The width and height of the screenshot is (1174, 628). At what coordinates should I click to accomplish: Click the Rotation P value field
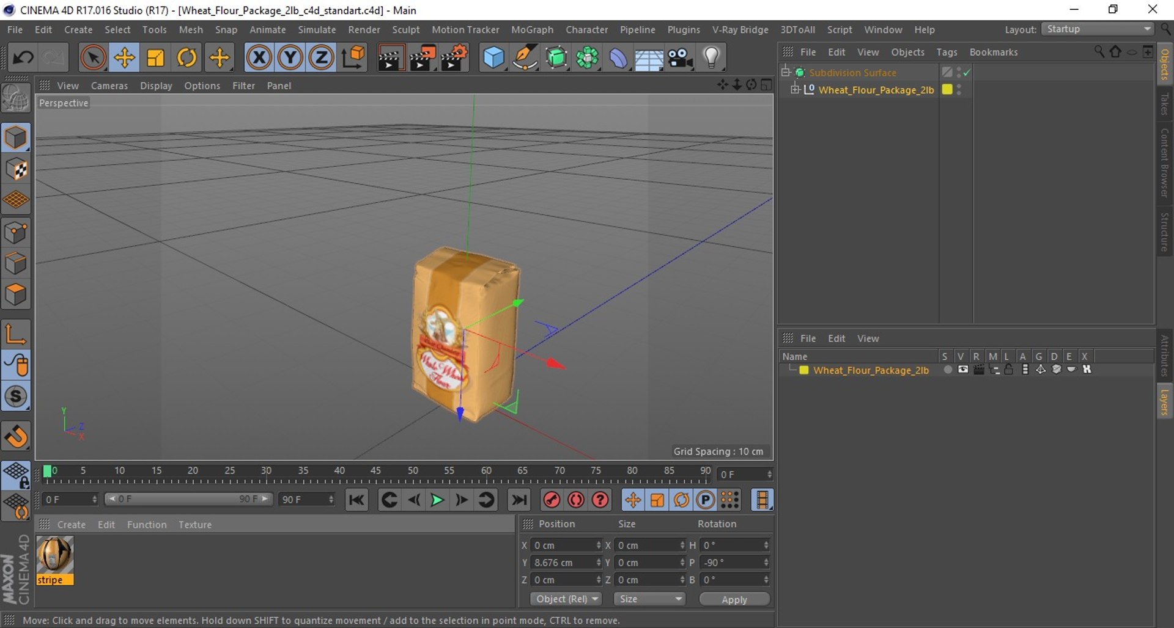click(x=734, y=563)
